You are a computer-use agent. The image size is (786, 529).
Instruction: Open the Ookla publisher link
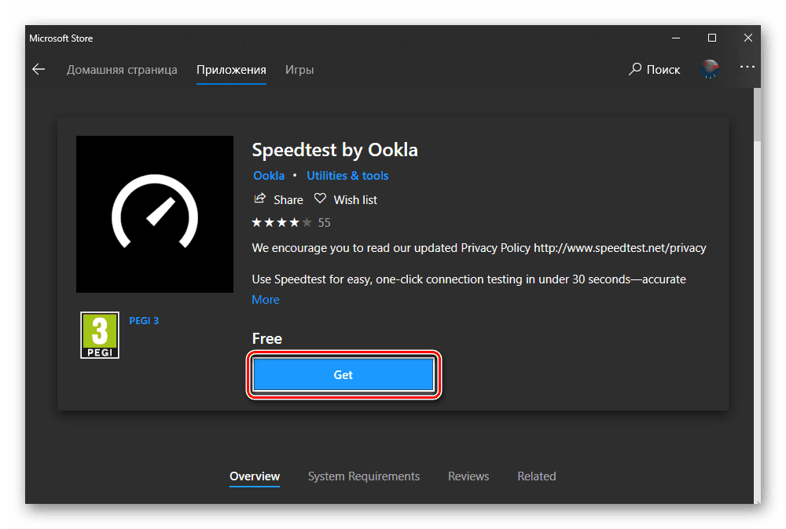pyautogui.click(x=269, y=176)
